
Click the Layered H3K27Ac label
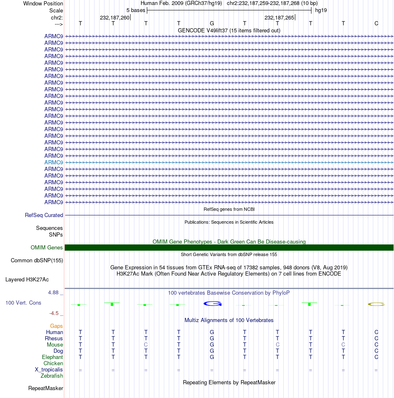click(27, 279)
